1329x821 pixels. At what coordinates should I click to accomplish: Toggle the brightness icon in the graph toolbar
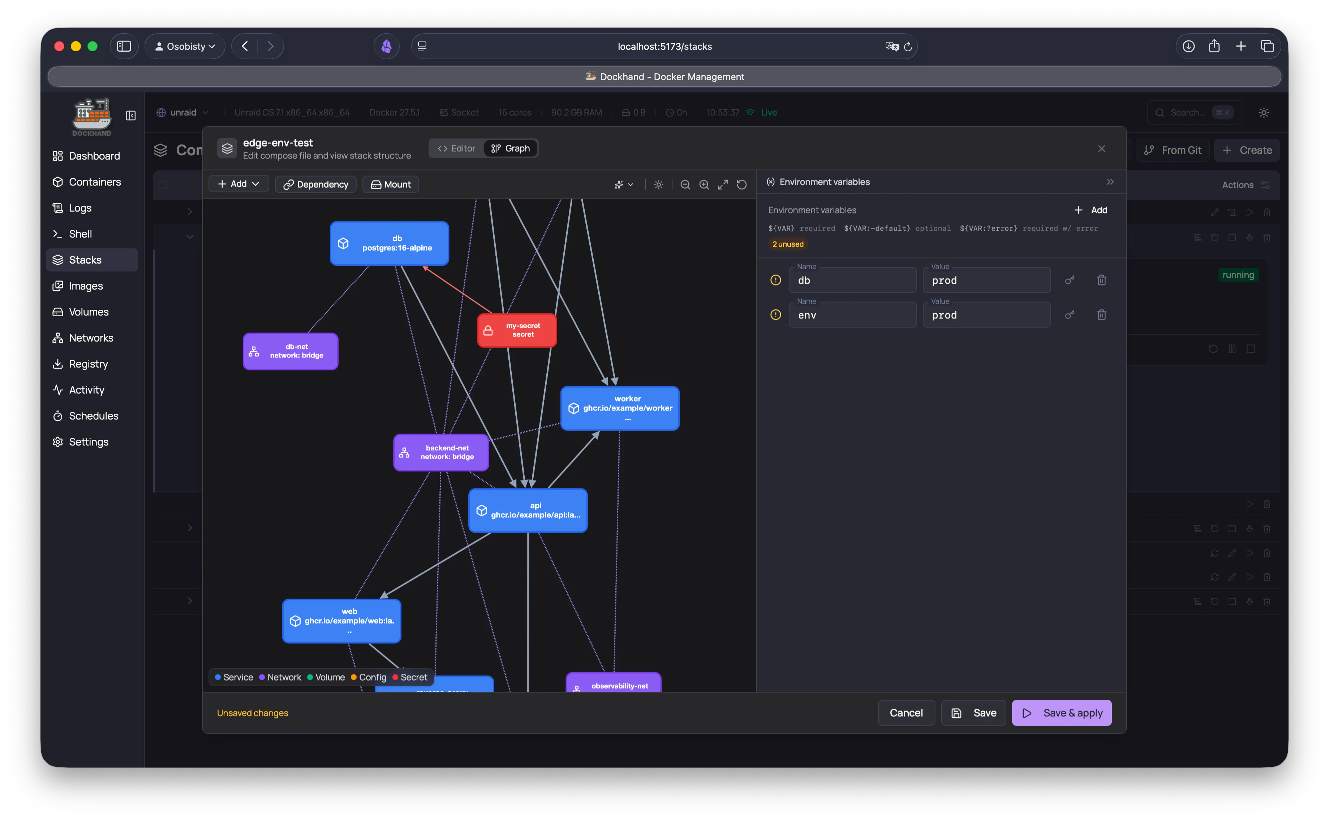658,184
